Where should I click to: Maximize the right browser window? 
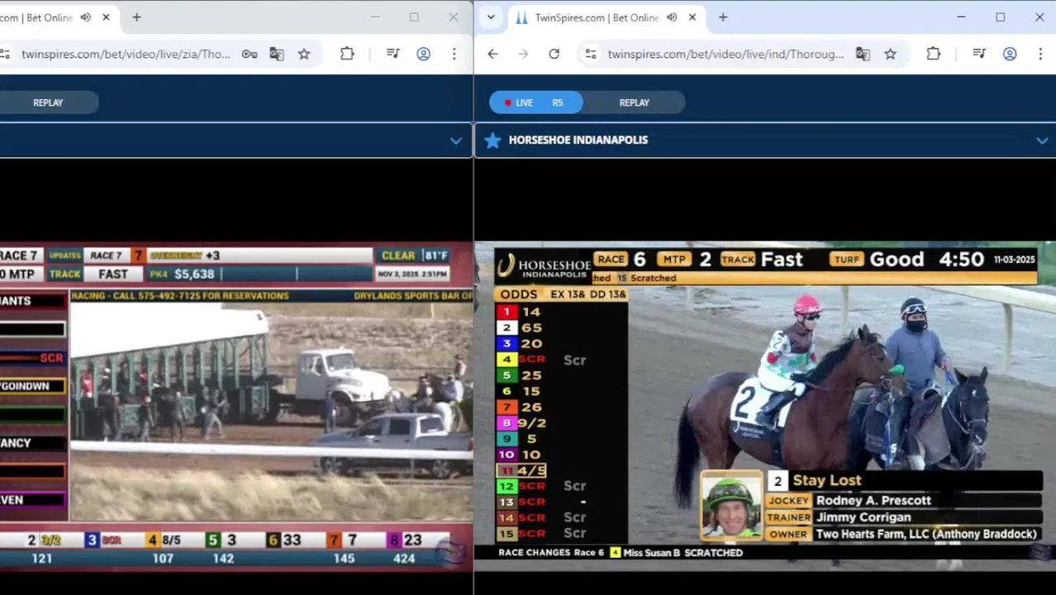(x=1000, y=17)
